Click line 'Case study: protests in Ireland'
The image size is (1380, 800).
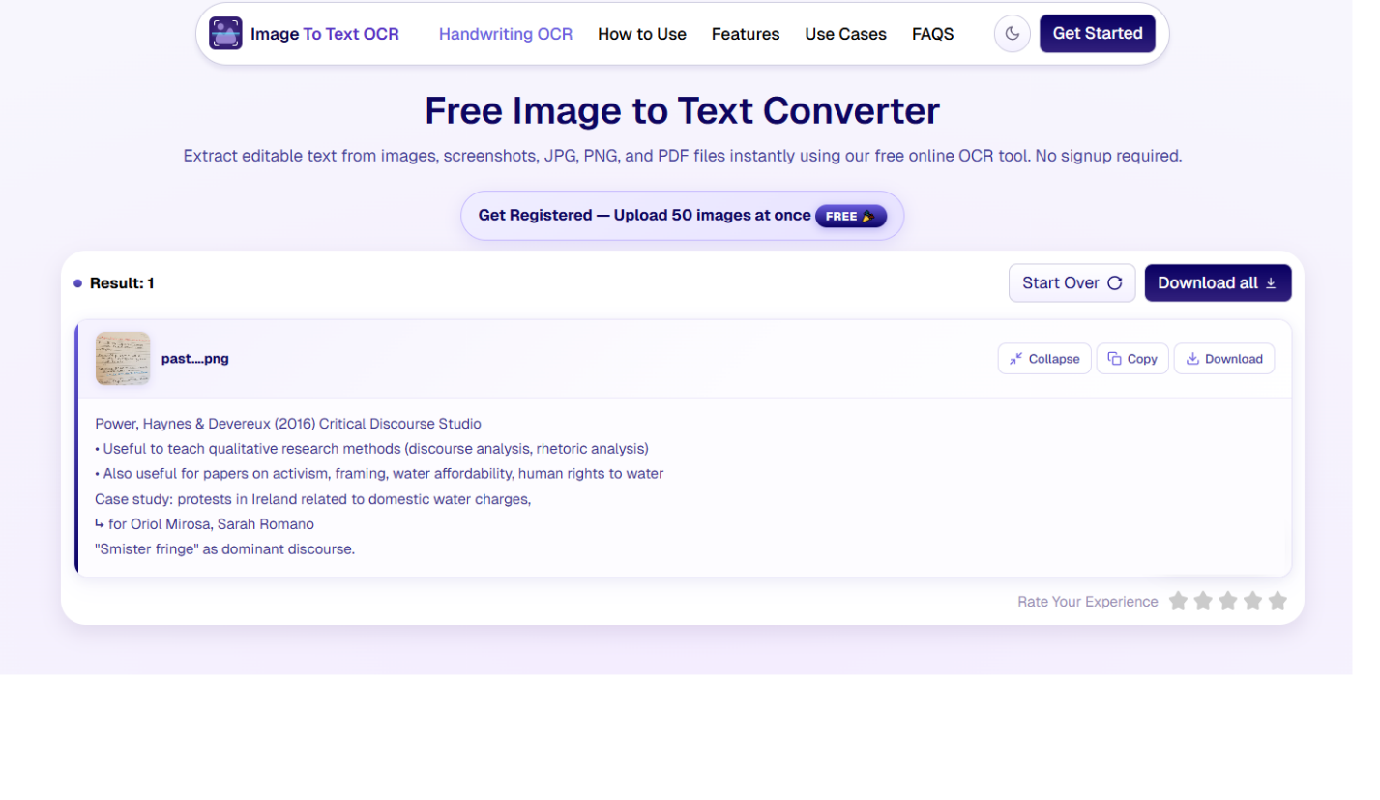[313, 499]
